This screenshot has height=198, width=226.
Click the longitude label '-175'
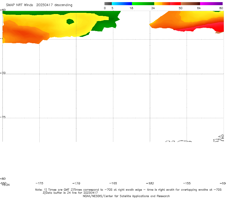coord(39,183)
